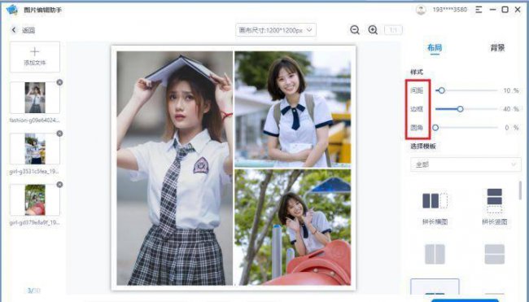Zoom out the canvas
This screenshot has height=302, width=529.
click(x=355, y=29)
